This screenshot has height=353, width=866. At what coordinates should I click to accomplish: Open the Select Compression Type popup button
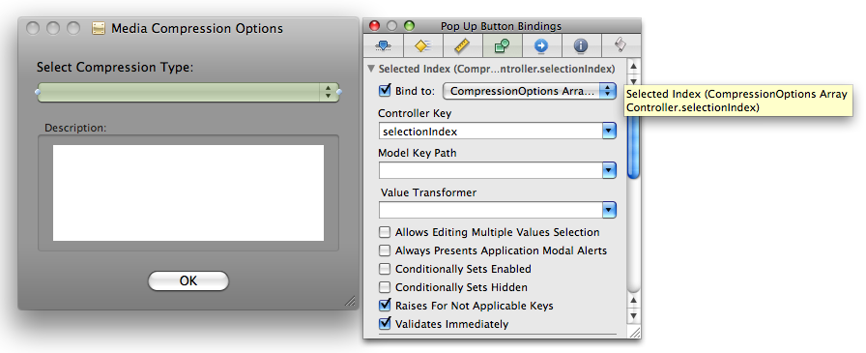click(188, 92)
